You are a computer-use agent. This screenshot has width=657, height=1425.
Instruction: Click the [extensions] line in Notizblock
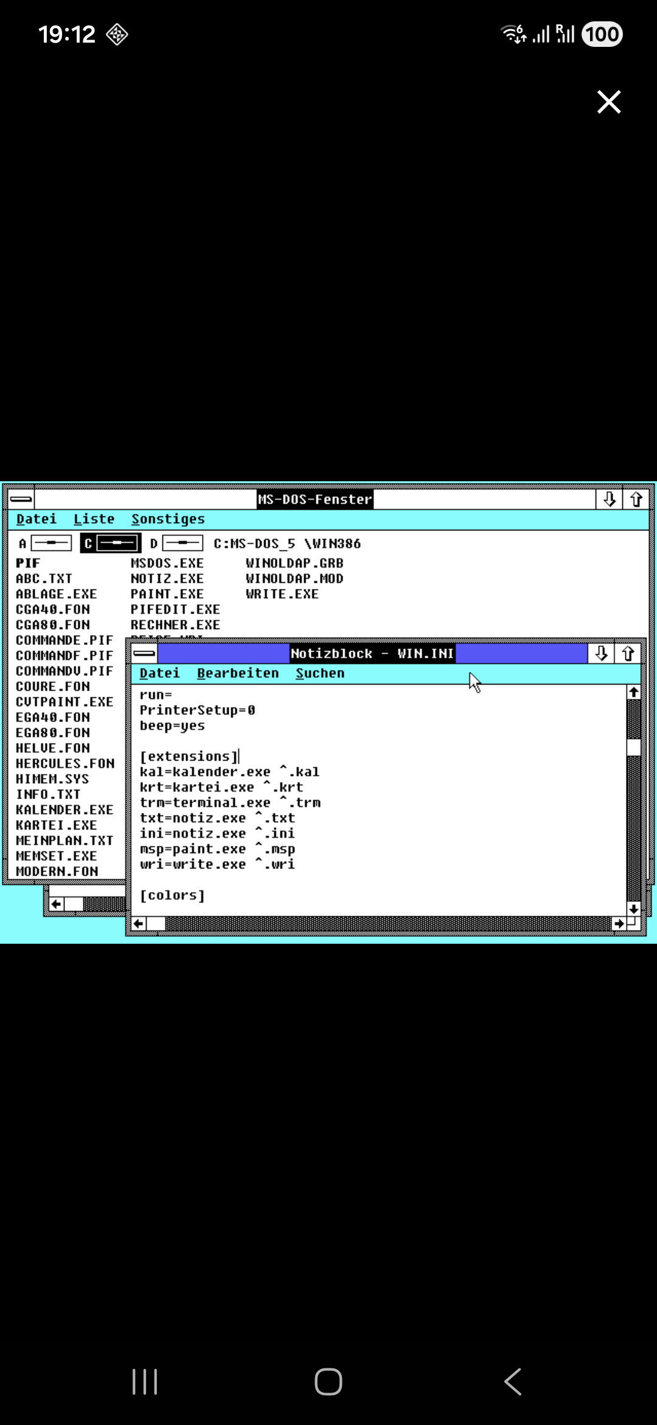coord(189,756)
